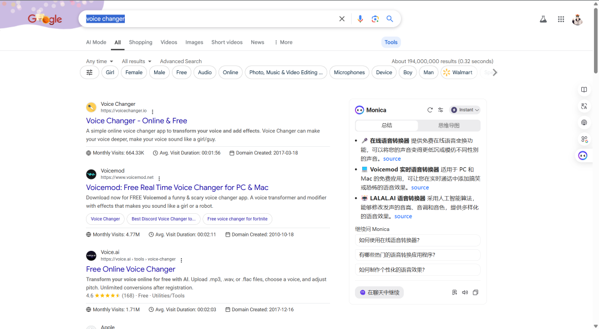Open Voice Changer - Online & Free result
The height and width of the screenshot is (329, 599).
pyautogui.click(x=136, y=121)
